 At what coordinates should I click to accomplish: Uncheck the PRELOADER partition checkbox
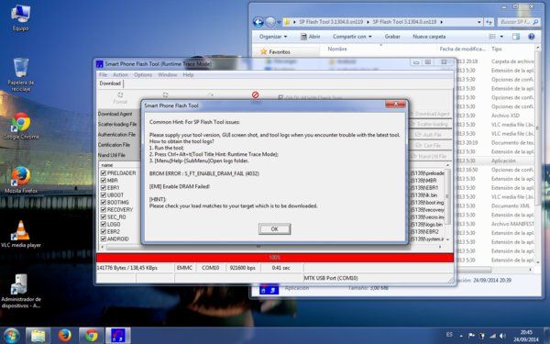point(104,173)
